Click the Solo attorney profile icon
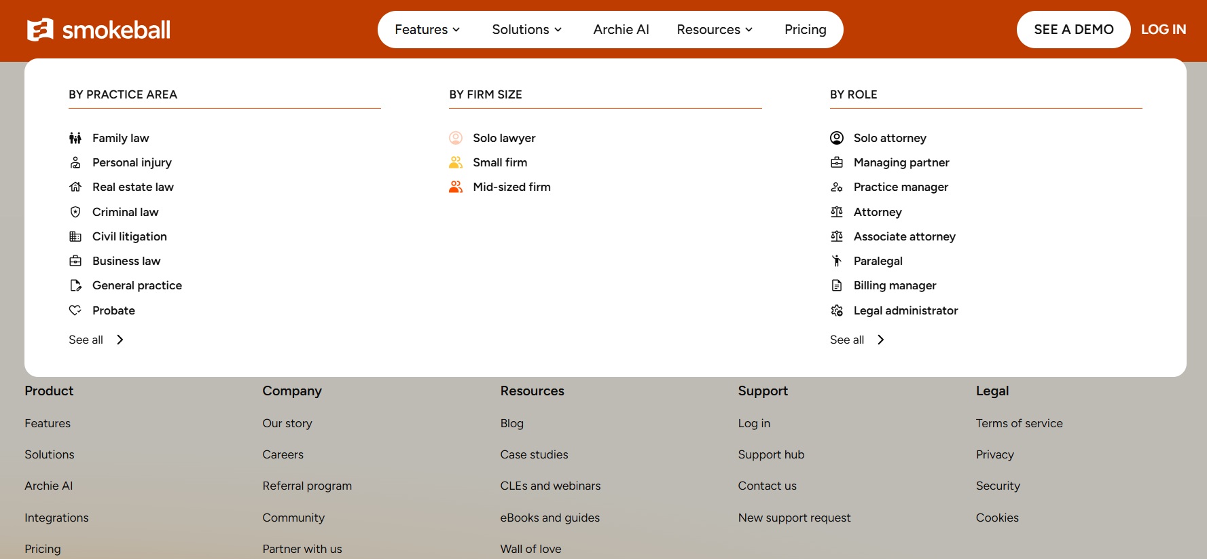This screenshot has height=559, width=1207. 837,138
